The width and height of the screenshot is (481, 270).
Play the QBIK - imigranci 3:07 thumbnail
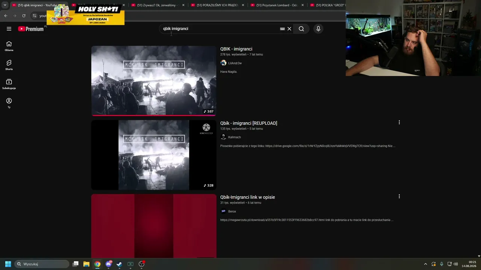click(x=154, y=81)
